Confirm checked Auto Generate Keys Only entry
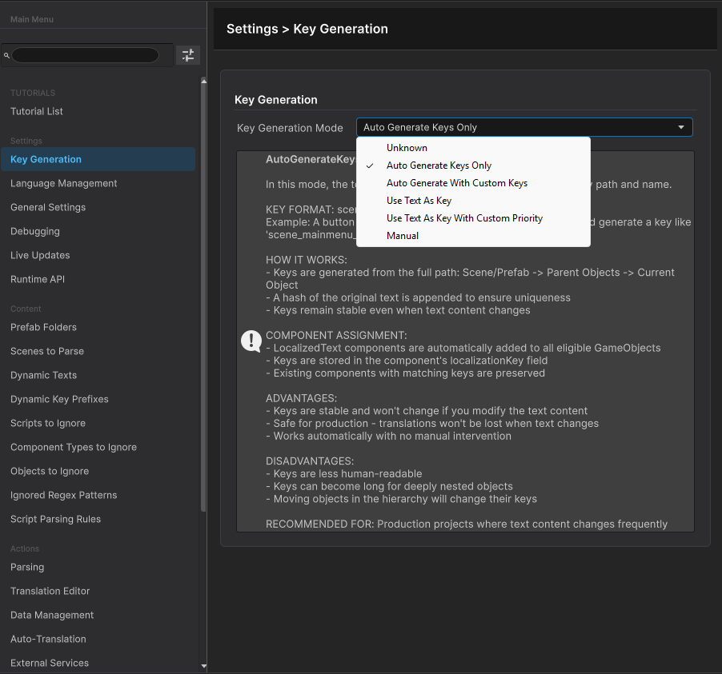The height and width of the screenshot is (674, 722). [x=439, y=165]
